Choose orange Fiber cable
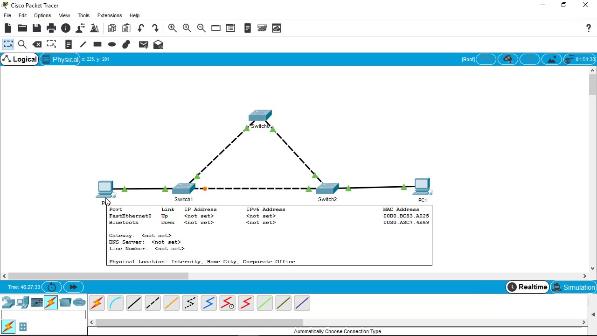Viewport: 597px width, 336px height. coord(171,303)
